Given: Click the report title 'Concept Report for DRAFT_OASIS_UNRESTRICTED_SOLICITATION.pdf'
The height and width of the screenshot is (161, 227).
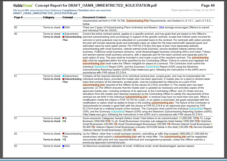Looking at the screenshot, I should pos(96,6).
